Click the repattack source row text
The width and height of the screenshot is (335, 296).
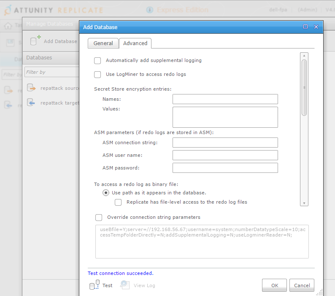point(59,88)
